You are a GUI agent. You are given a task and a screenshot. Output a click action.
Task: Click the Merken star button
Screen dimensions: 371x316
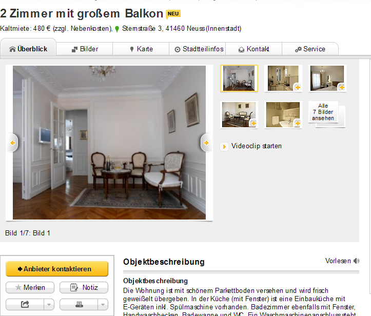(30, 287)
